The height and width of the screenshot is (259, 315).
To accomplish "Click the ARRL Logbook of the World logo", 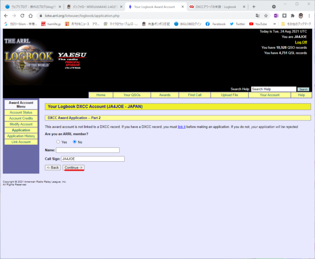I will point(29,59).
